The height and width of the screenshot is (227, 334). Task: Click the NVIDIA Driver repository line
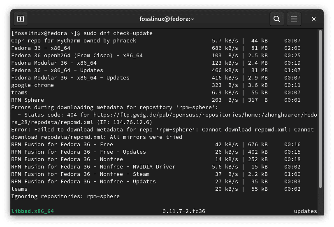point(93,167)
